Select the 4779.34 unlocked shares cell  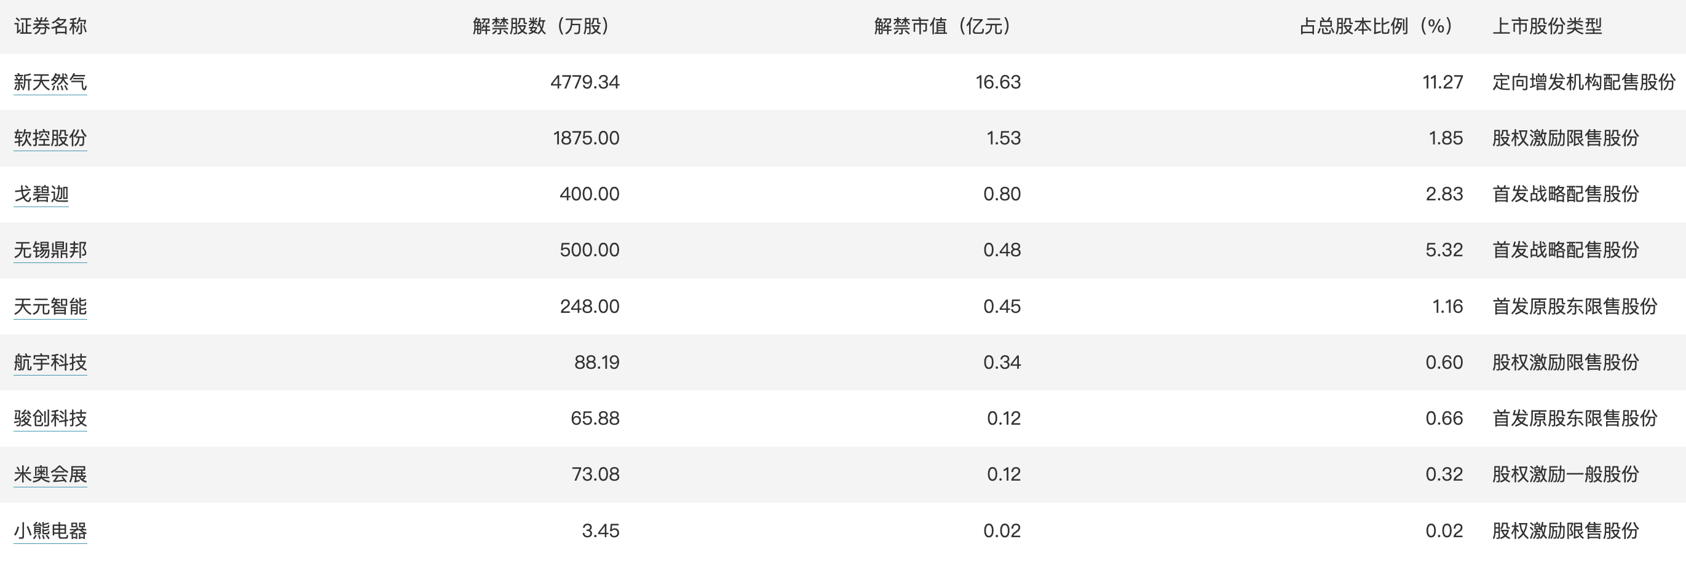pos(585,82)
